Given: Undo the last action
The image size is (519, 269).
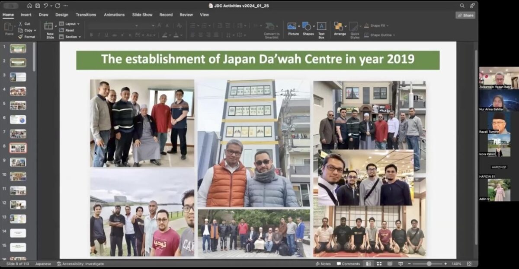Looking at the screenshot, I should click(x=45, y=6).
